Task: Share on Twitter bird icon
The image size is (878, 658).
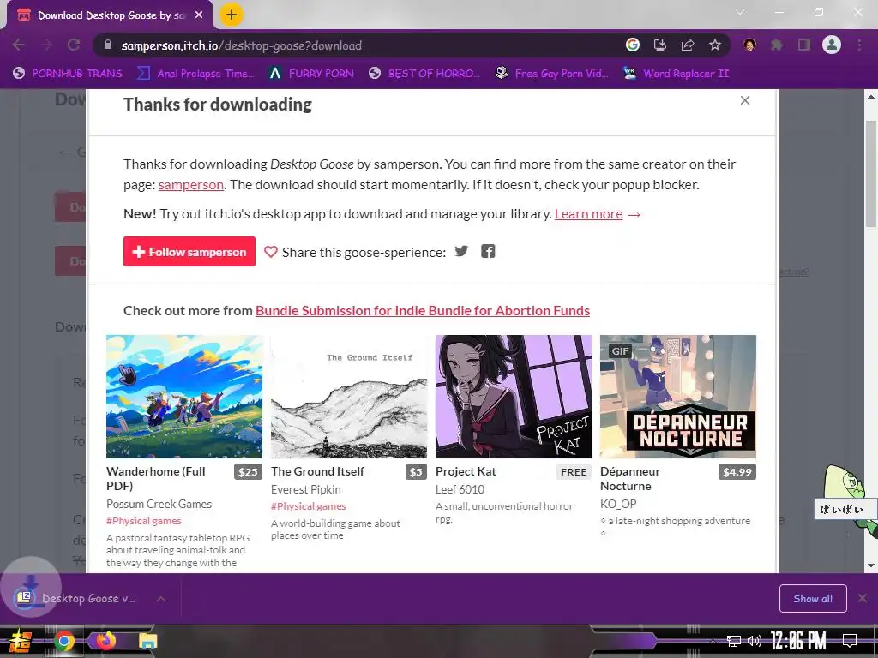Action: click(461, 251)
